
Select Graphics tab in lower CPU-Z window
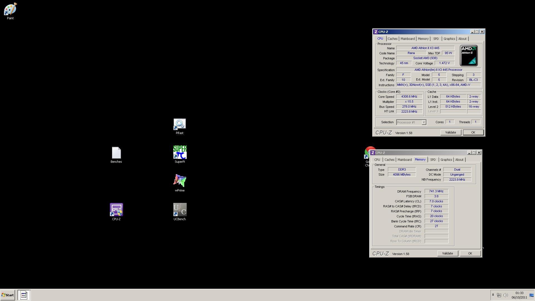(x=446, y=160)
